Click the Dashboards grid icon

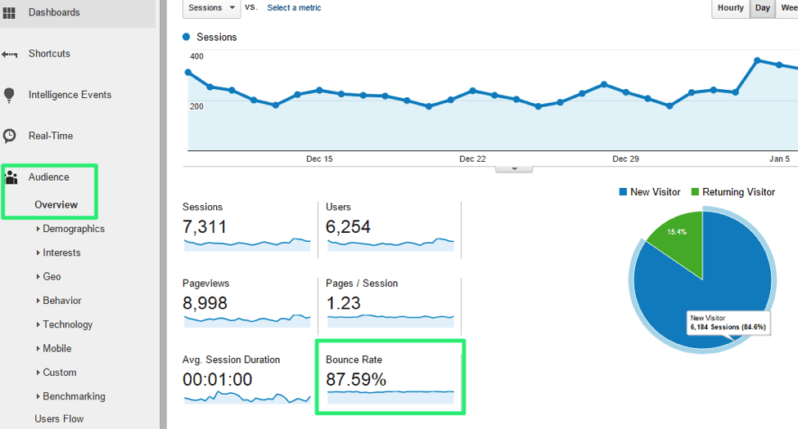10,13
